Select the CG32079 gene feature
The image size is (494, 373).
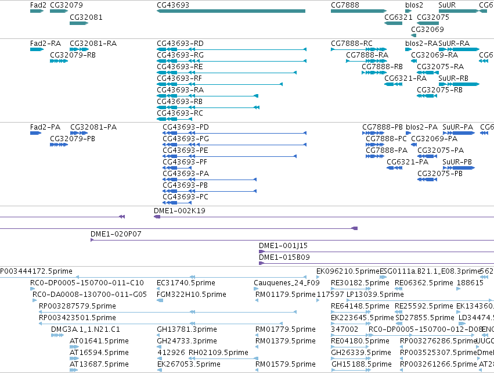tap(59, 11)
